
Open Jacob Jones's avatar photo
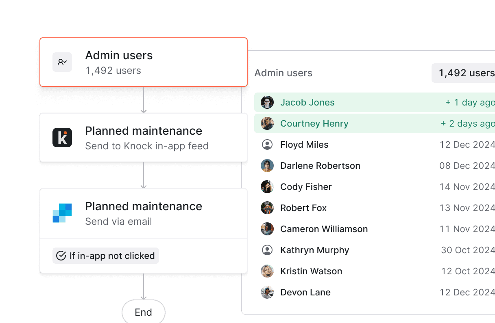(267, 102)
